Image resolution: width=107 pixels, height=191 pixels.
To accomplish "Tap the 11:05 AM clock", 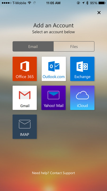I will 53,3.
